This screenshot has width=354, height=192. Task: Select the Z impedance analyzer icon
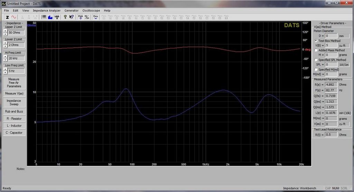pyautogui.click(x=7, y=17)
